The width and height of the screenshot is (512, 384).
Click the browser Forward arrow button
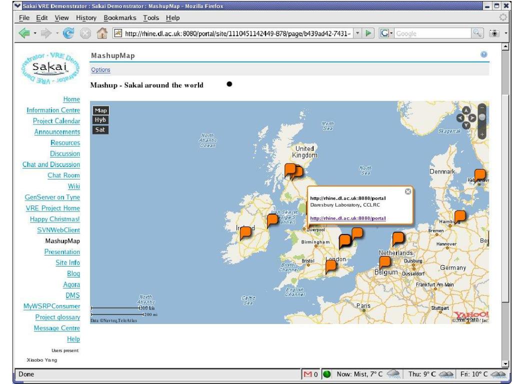pyautogui.click(x=46, y=33)
